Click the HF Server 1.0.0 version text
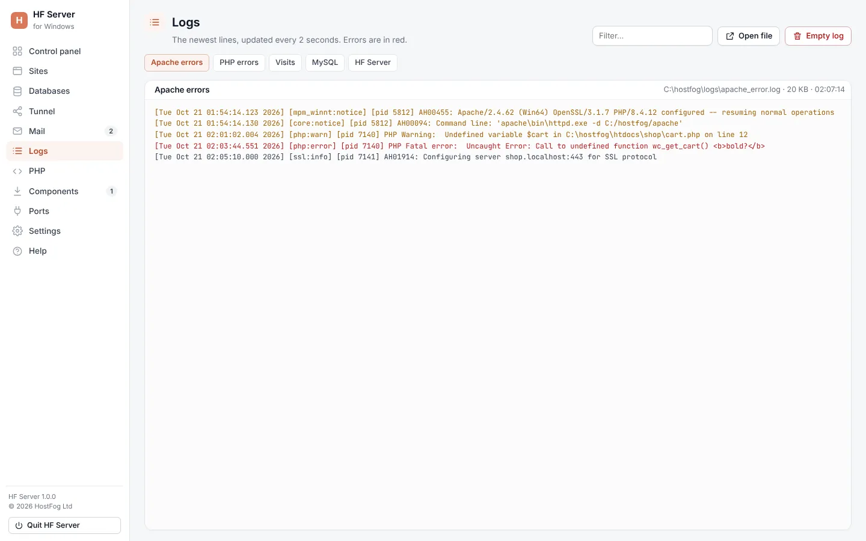This screenshot has width=866, height=541. 32,497
